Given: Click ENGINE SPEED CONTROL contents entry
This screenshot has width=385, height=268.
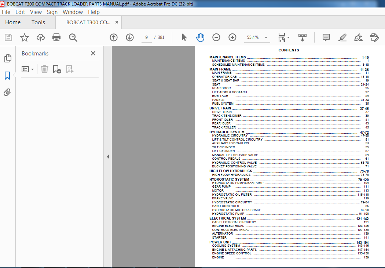Looking at the screenshot, I should point(232,253).
